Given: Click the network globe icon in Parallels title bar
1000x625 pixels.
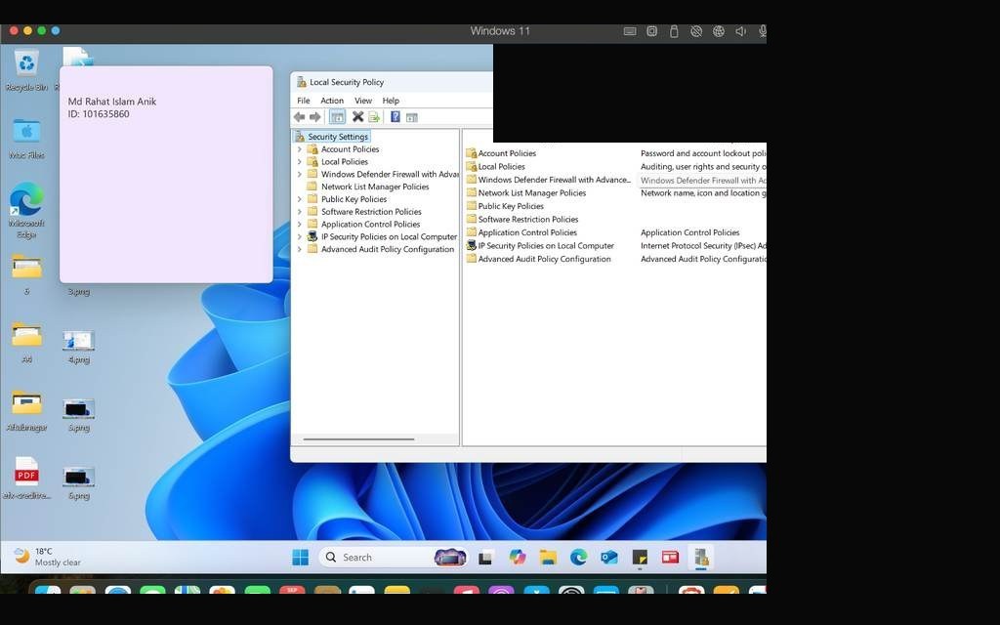Looking at the screenshot, I should [x=719, y=31].
